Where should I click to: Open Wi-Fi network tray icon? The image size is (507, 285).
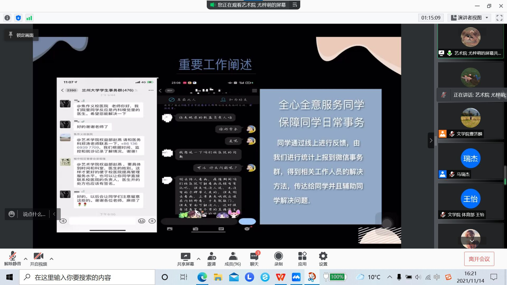click(x=428, y=277)
